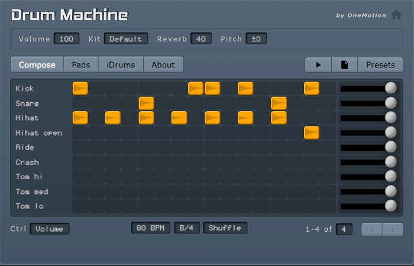Image resolution: width=414 pixels, height=266 pixels.
Task: Click the Tom med volume slider knob
Action: tap(391, 192)
